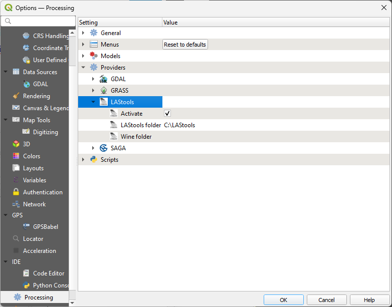Click the Models red gears icon
The image size is (392, 307).
(94, 56)
